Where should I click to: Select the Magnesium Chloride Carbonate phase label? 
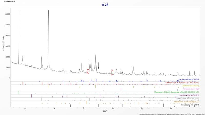[x=177, y=92]
